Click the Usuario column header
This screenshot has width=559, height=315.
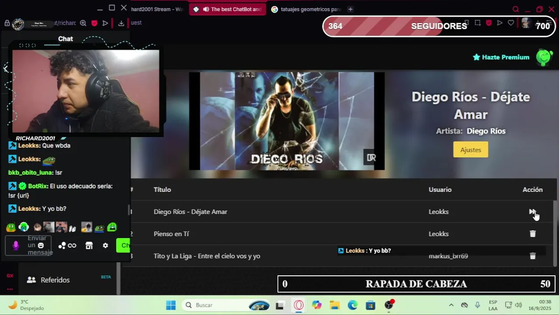[440, 189]
